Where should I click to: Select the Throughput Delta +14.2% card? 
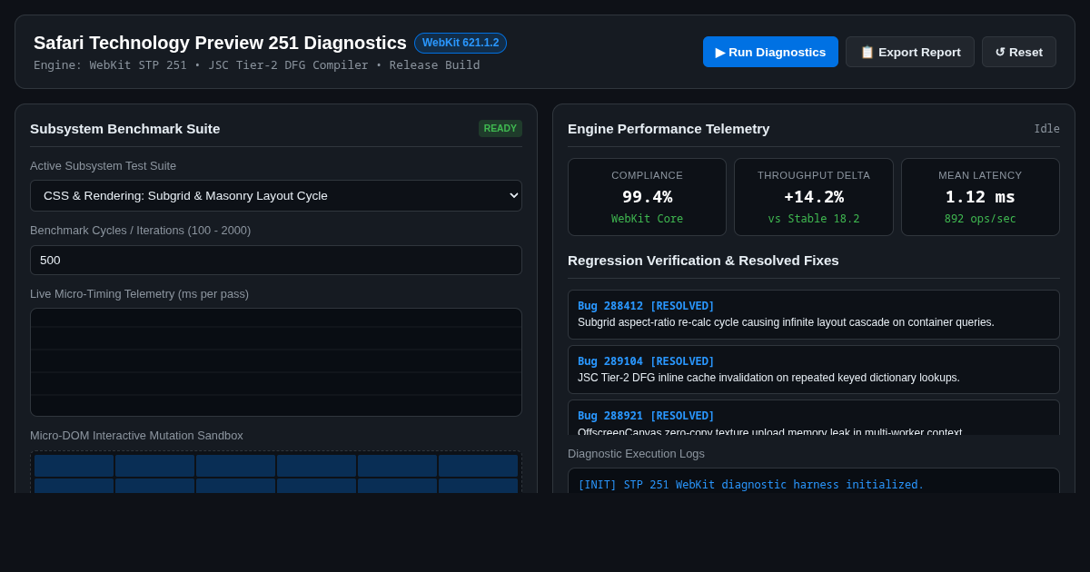814,197
